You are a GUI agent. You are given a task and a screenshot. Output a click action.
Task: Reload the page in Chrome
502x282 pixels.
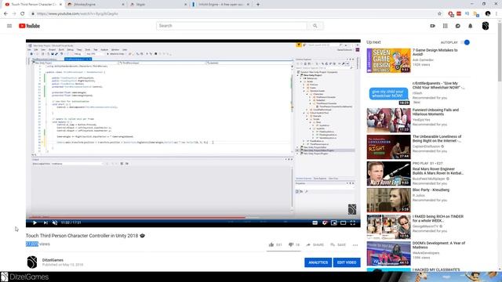click(23, 14)
